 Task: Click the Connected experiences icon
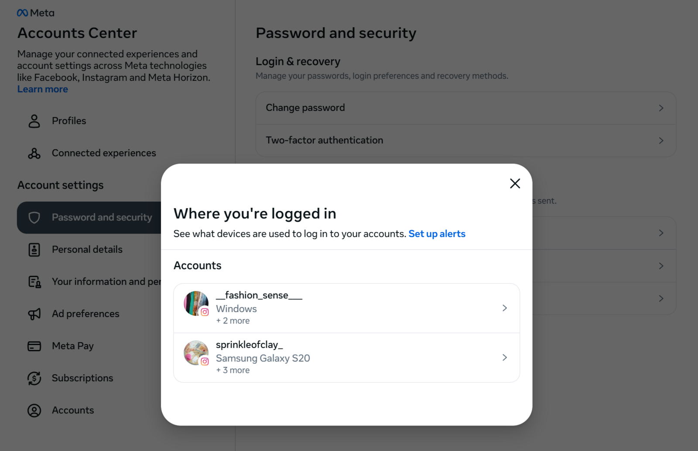click(34, 153)
